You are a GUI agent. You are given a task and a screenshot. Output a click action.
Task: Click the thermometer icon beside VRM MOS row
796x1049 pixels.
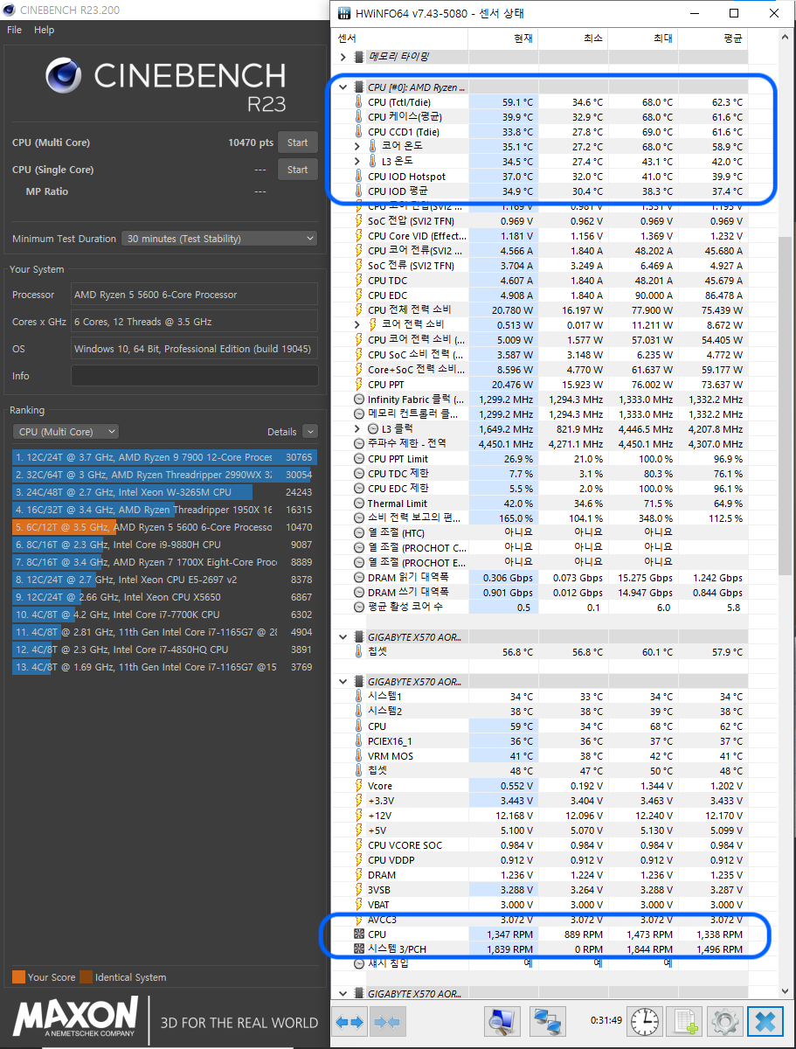358,756
